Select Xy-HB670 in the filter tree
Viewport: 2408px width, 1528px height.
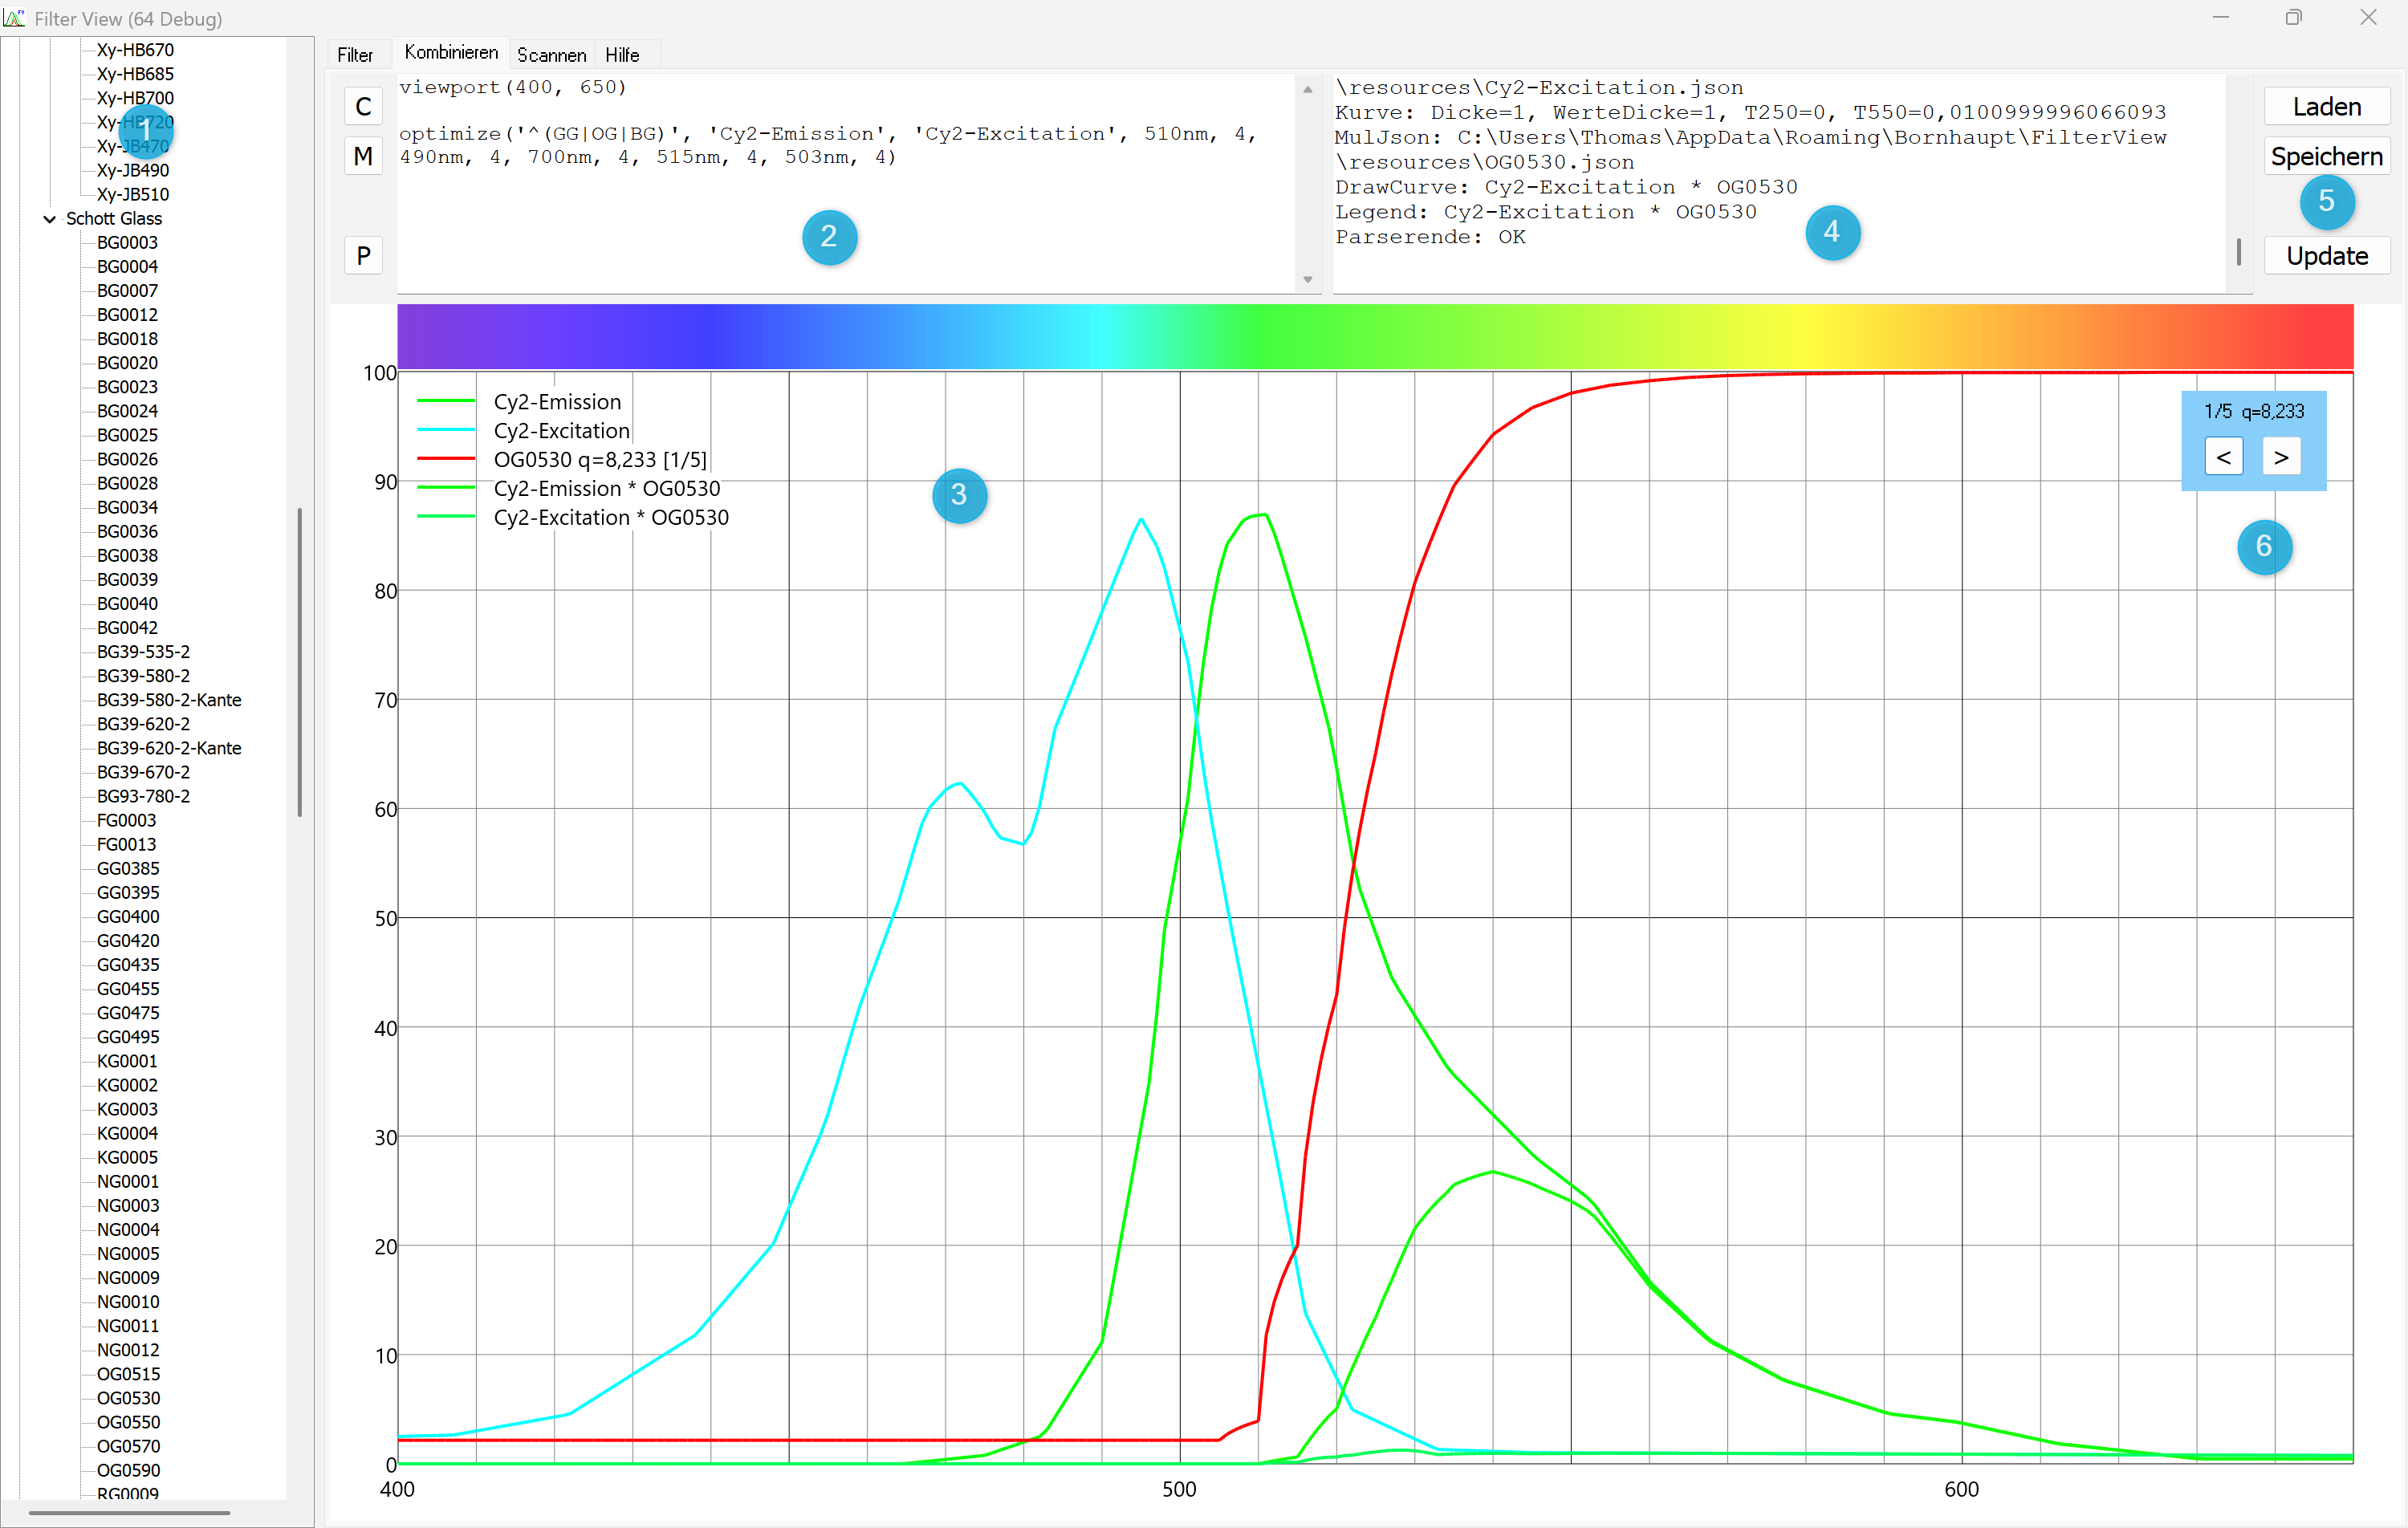(135, 50)
